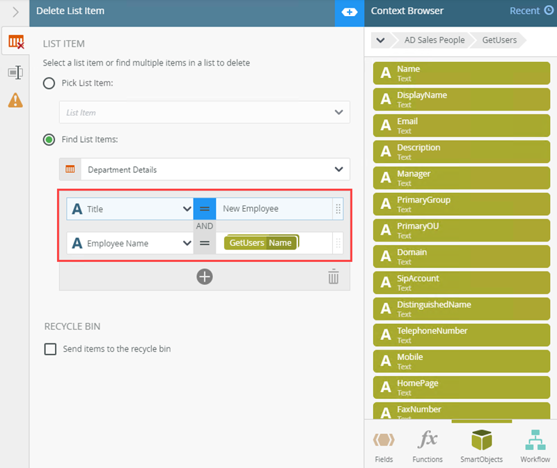This screenshot has height=468, width=557.
Task: Click the GetUsers breadcrumb
Action: 499,40
